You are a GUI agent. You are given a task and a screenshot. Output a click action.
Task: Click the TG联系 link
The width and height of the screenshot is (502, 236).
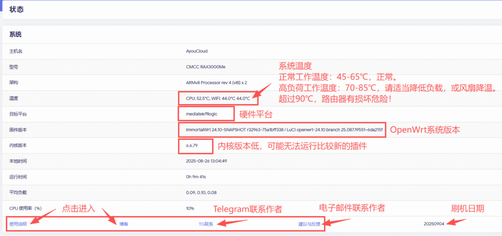click(x=205, y=224)
